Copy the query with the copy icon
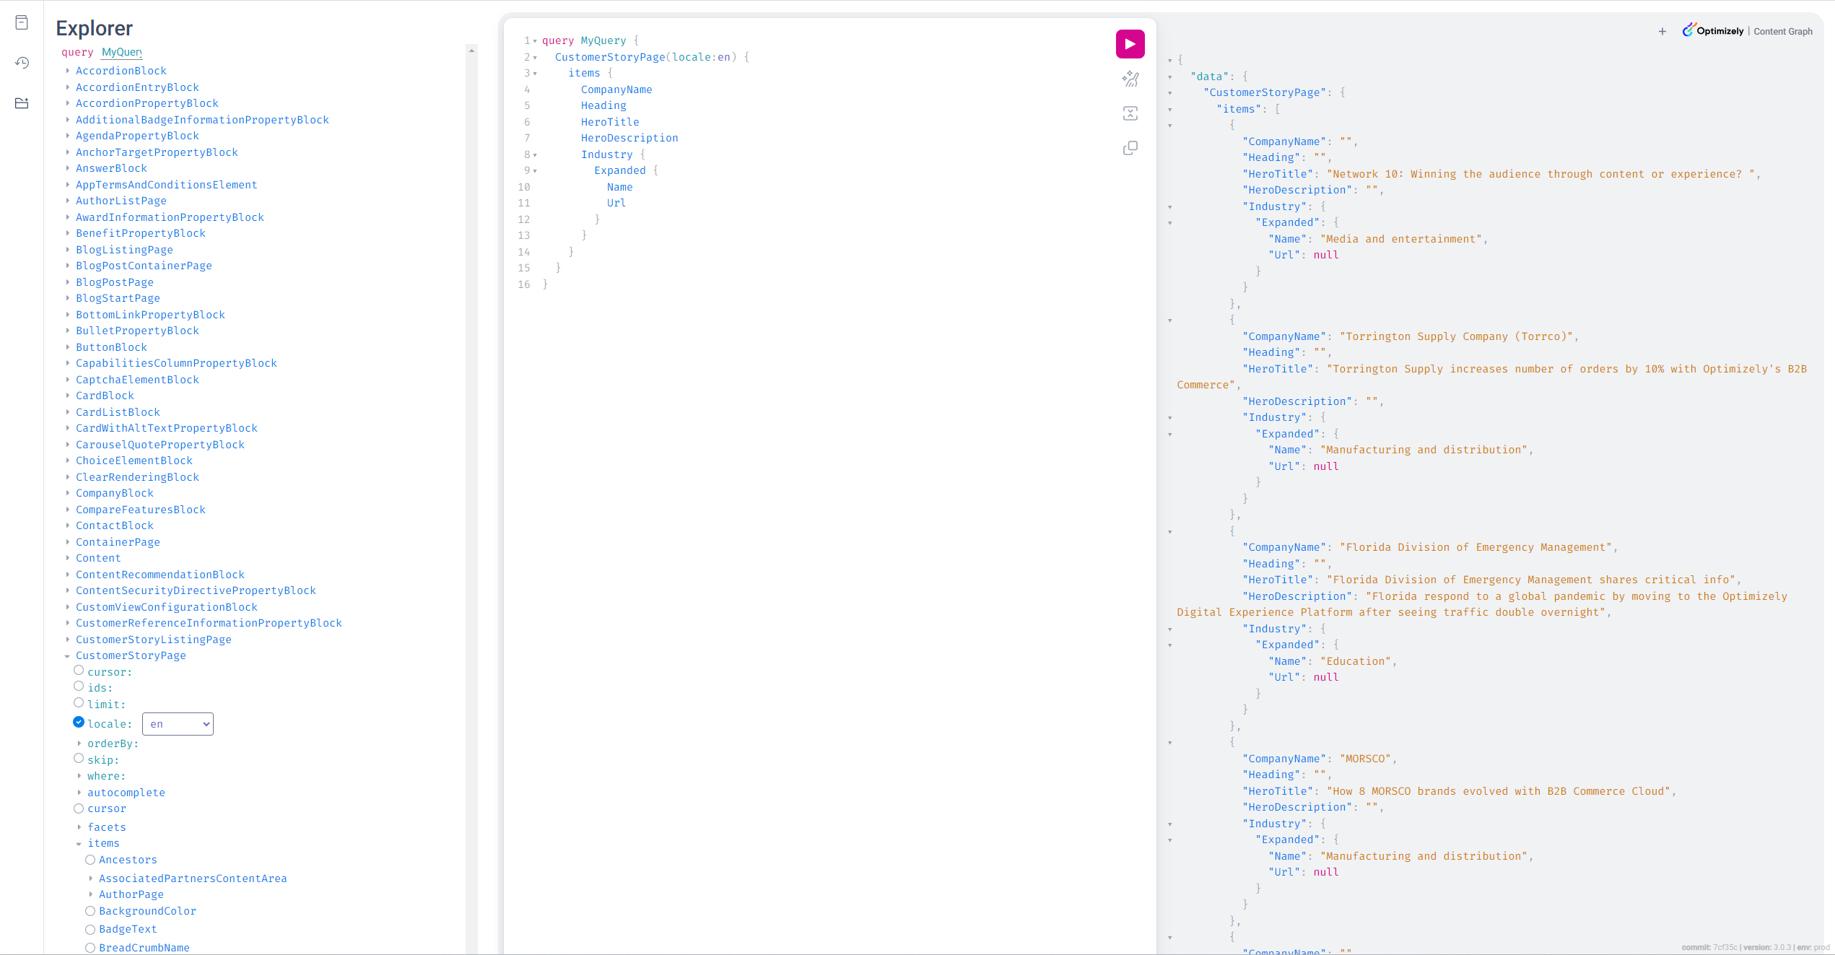Screen dimensions: 1835x955 tap(1130, 148)
